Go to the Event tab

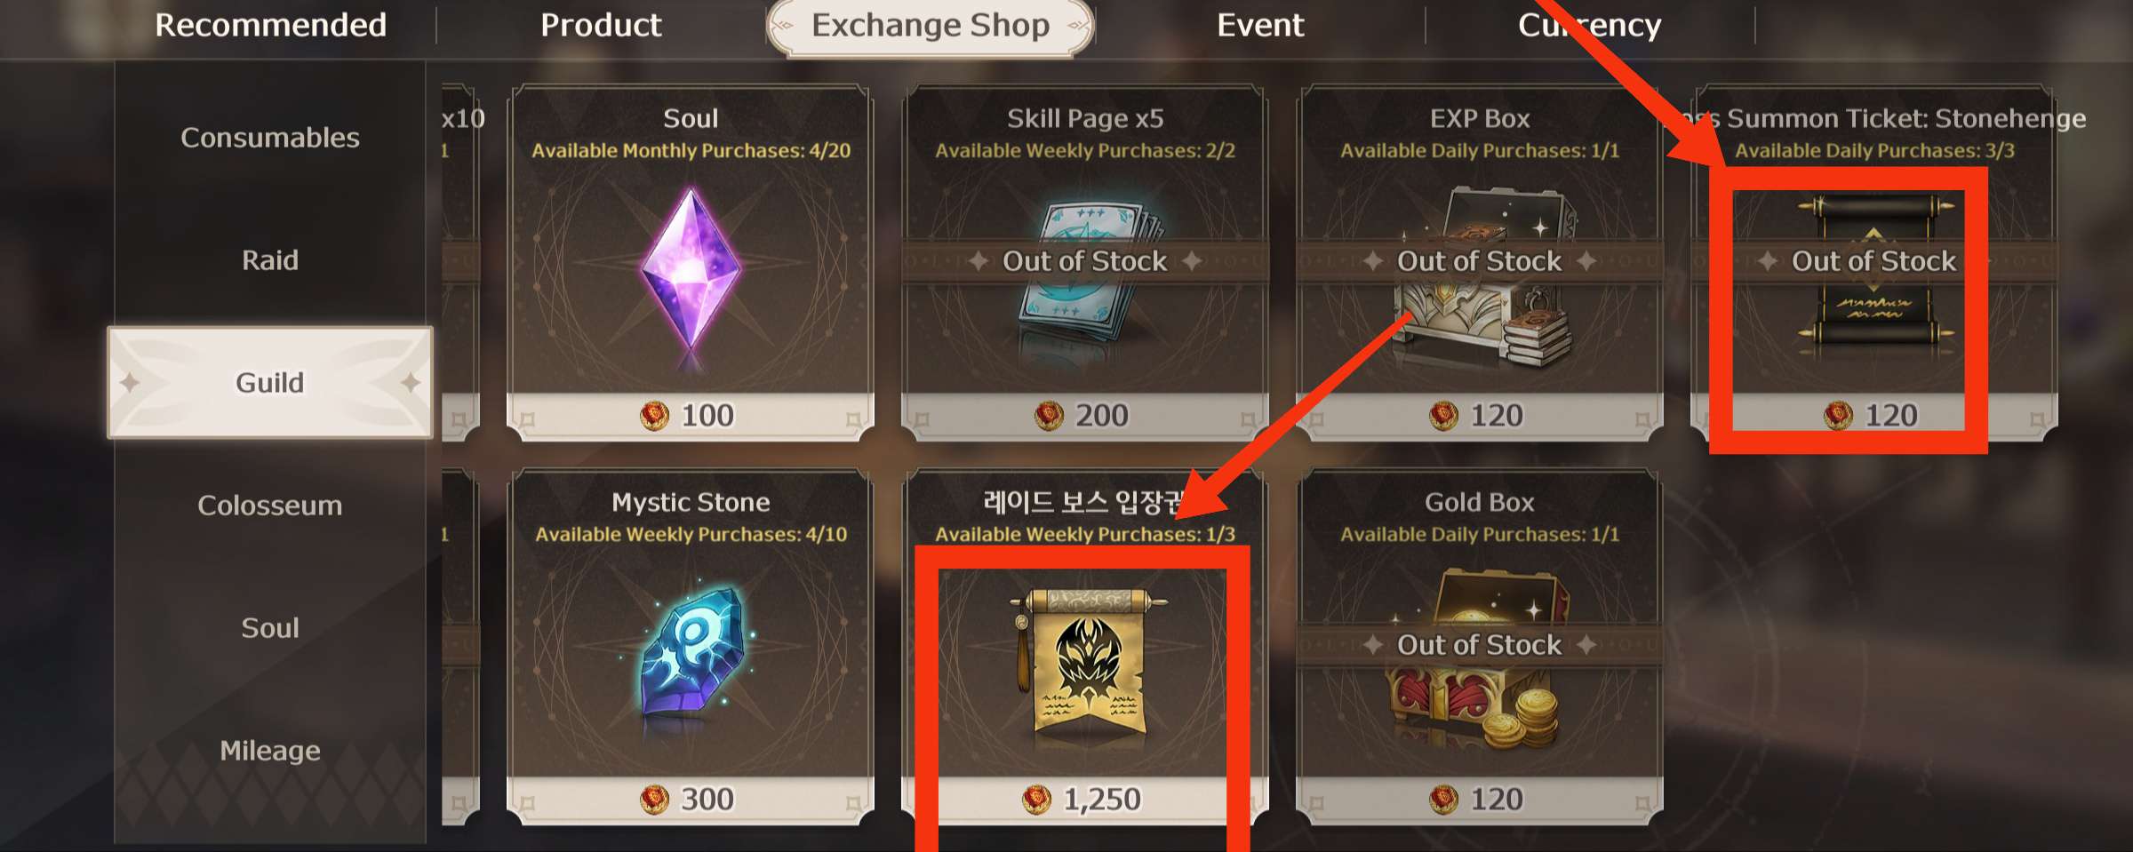[1260, 25]
